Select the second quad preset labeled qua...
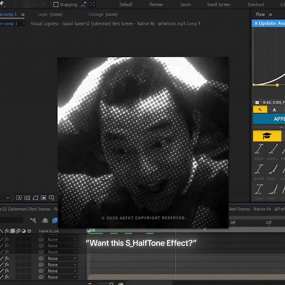 [x=273, y=172]
